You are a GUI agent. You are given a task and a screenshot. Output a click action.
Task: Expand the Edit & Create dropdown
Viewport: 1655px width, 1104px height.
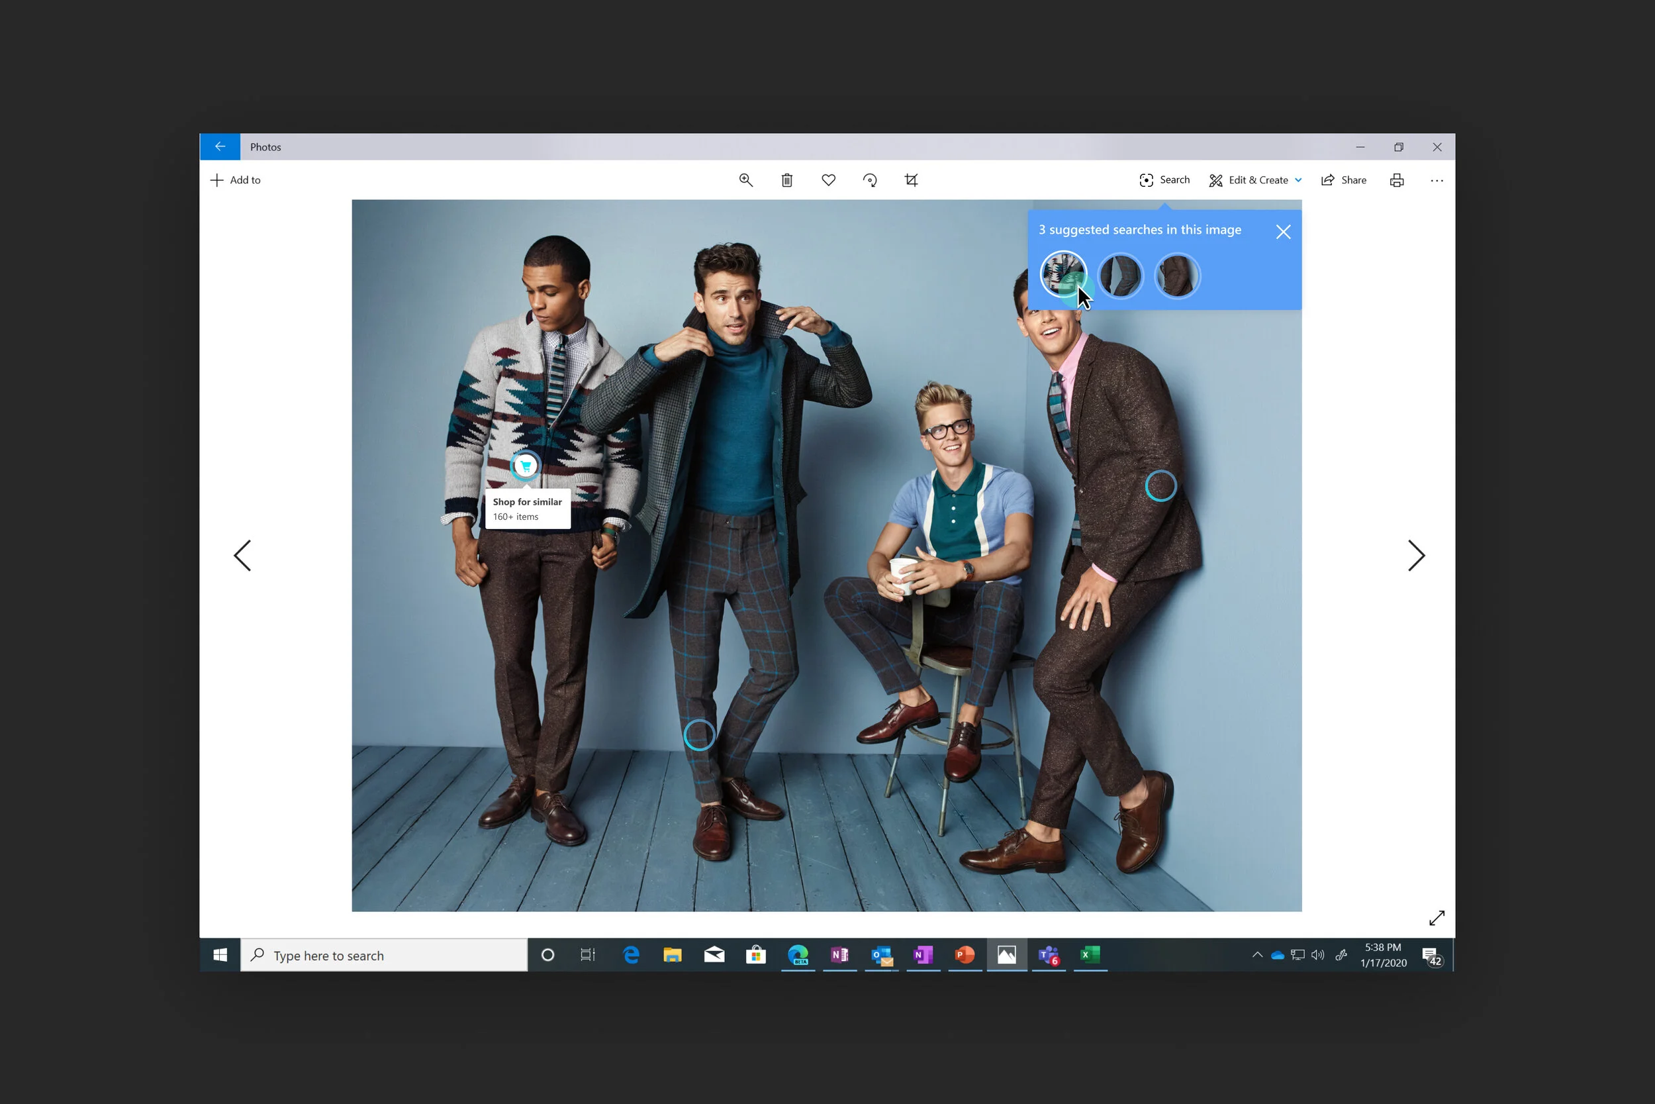coord(1256,180)
